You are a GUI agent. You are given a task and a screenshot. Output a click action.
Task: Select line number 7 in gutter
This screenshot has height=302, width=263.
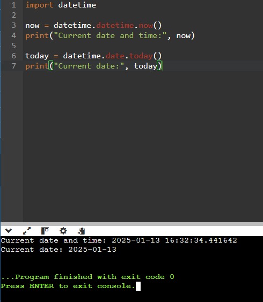(14, 66)
